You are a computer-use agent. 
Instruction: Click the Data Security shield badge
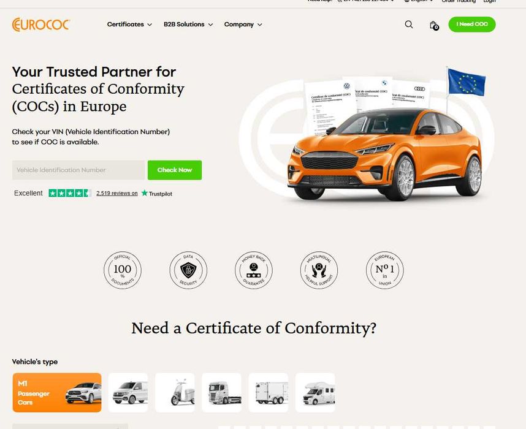tap(188, 270)
